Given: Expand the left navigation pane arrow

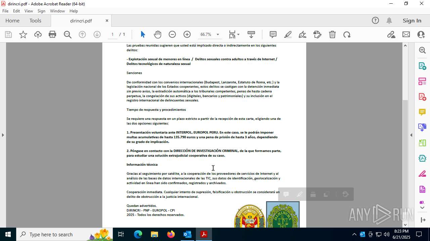Looking at the screenshot, I should click(x=3, y=135).
